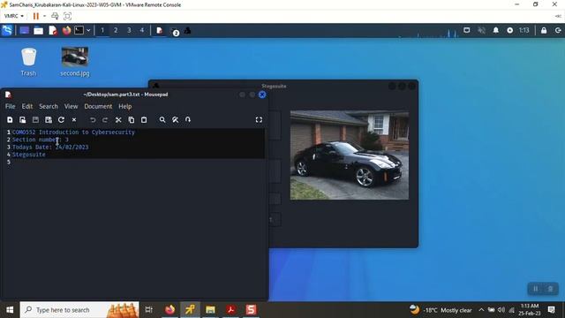
Task: Click the Windows search box
Action: pos(79,310)
